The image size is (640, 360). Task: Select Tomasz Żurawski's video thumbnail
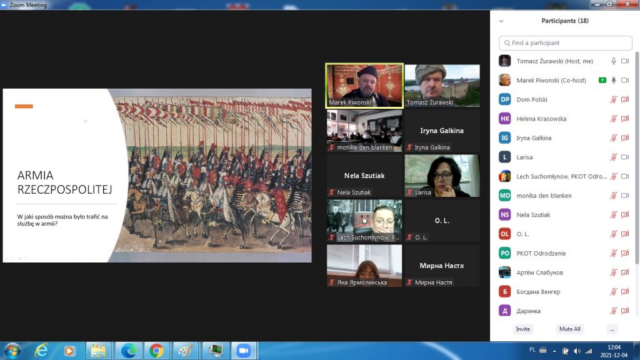pyautogui.click(x=442, y=86)
